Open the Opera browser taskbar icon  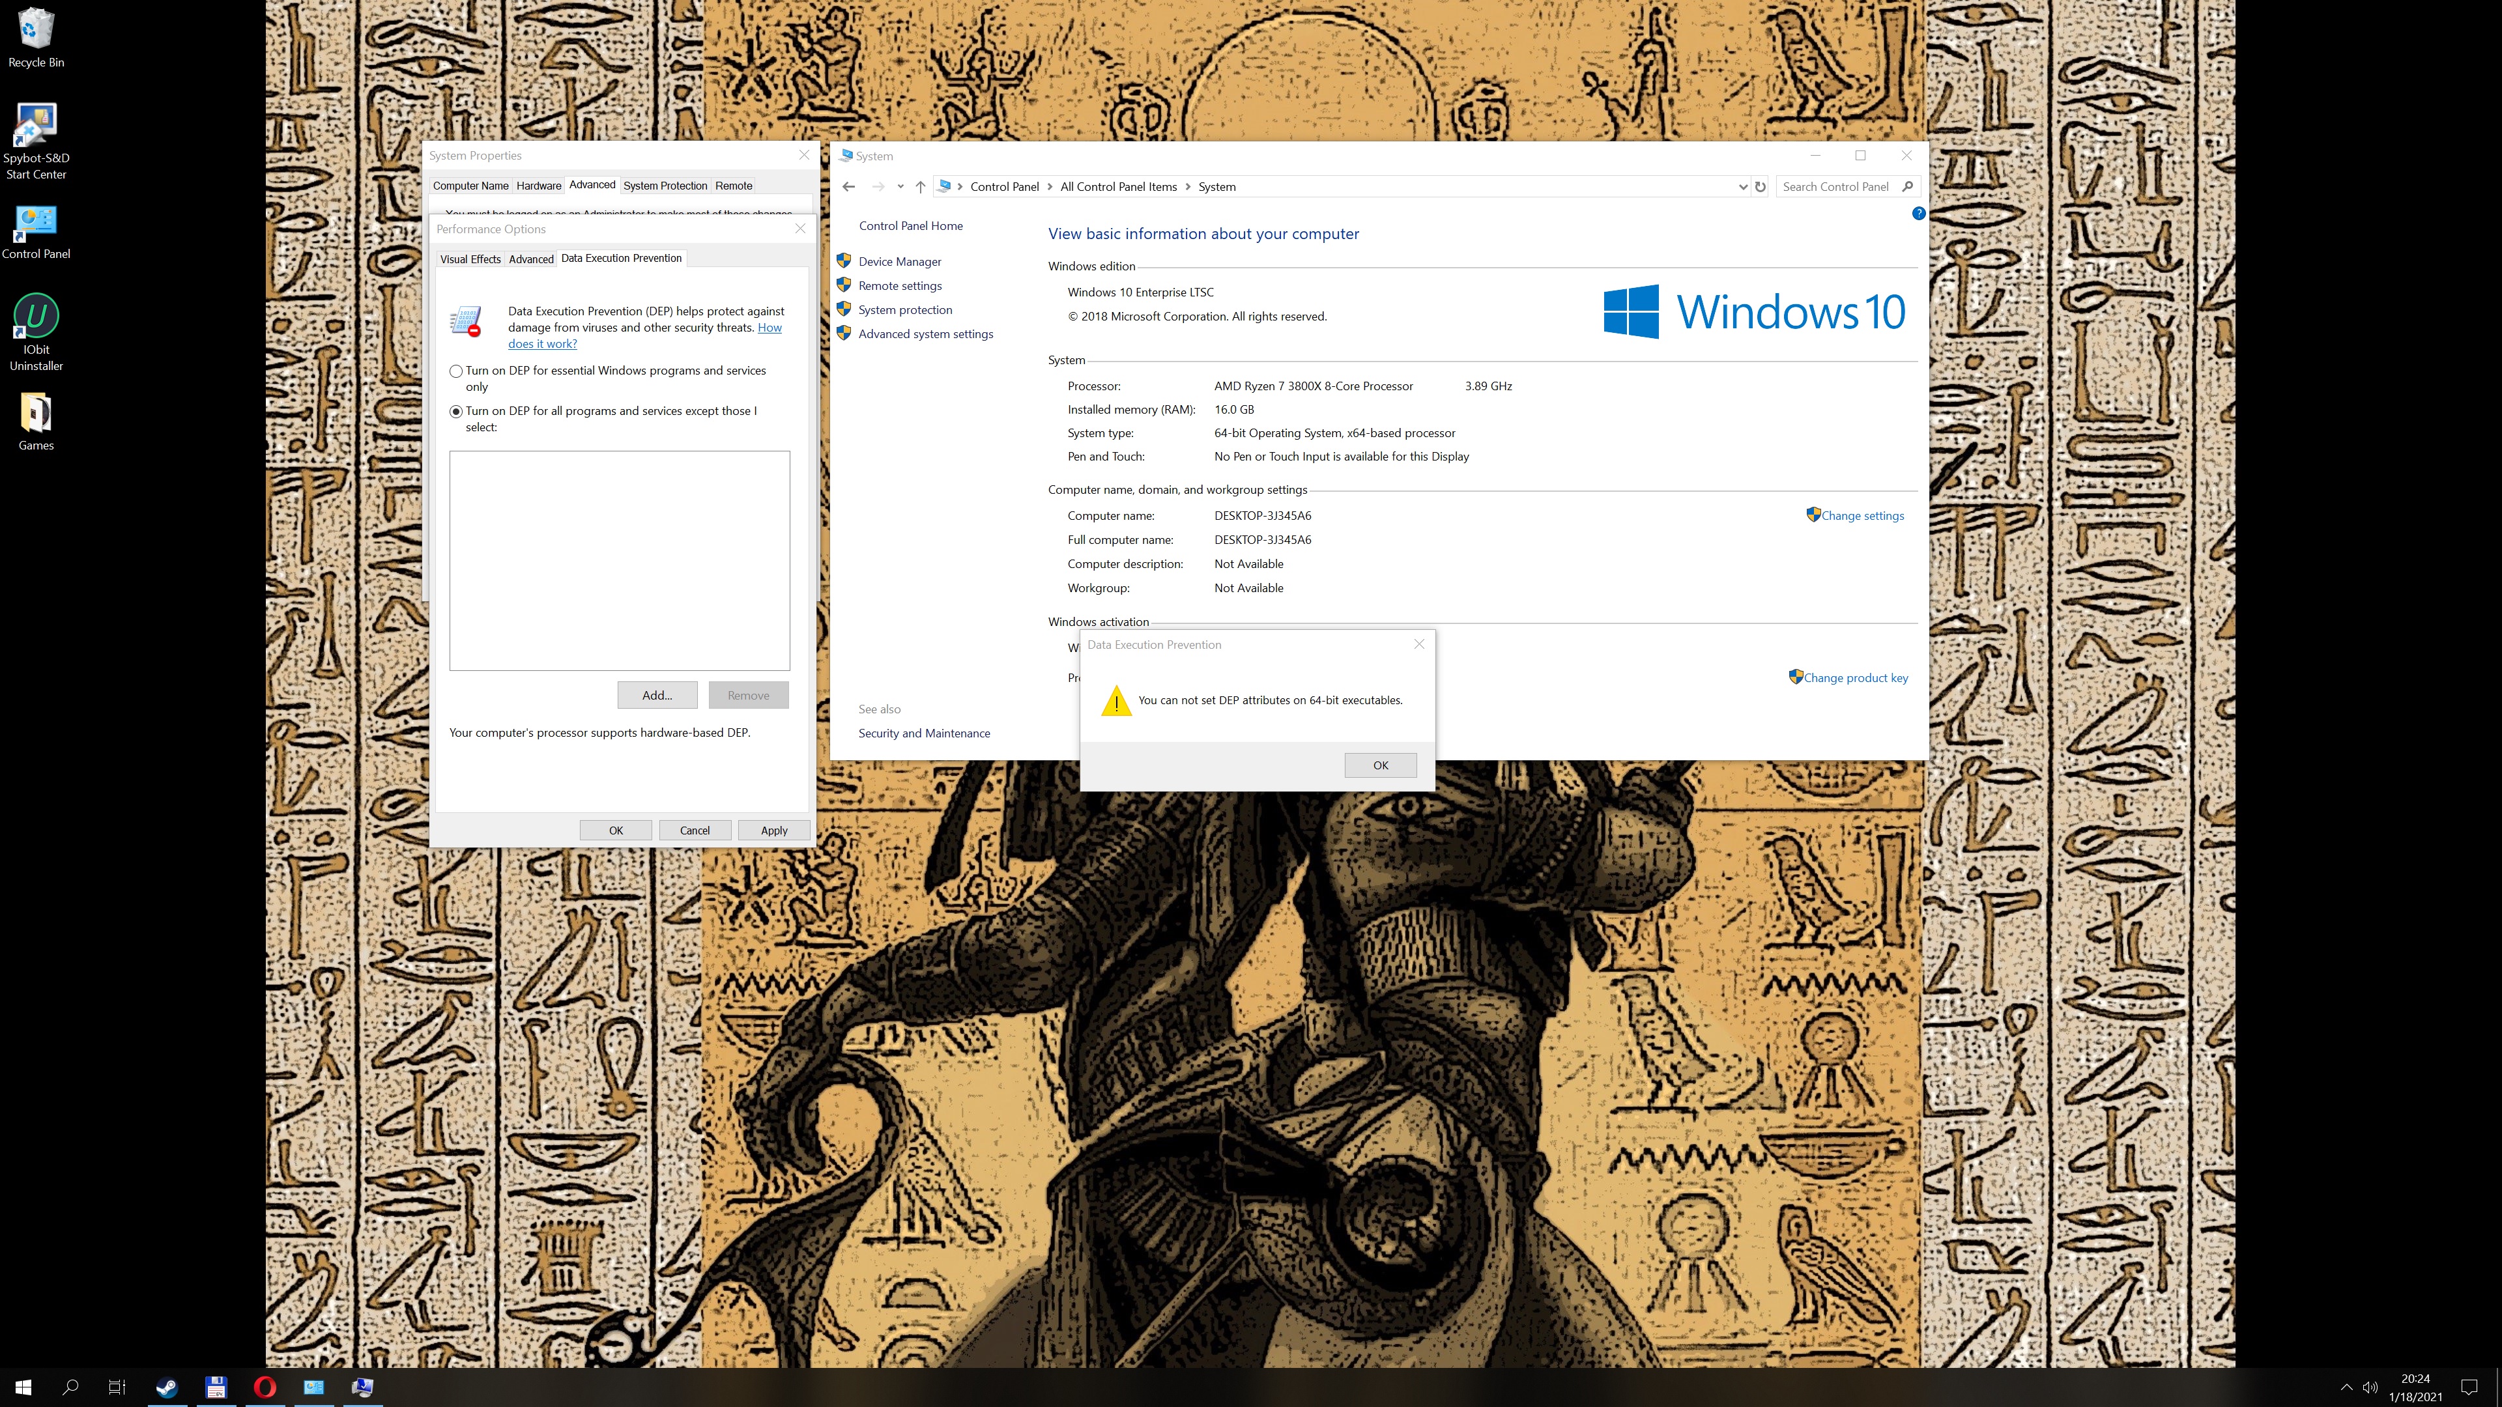(x=264, y=1387)
